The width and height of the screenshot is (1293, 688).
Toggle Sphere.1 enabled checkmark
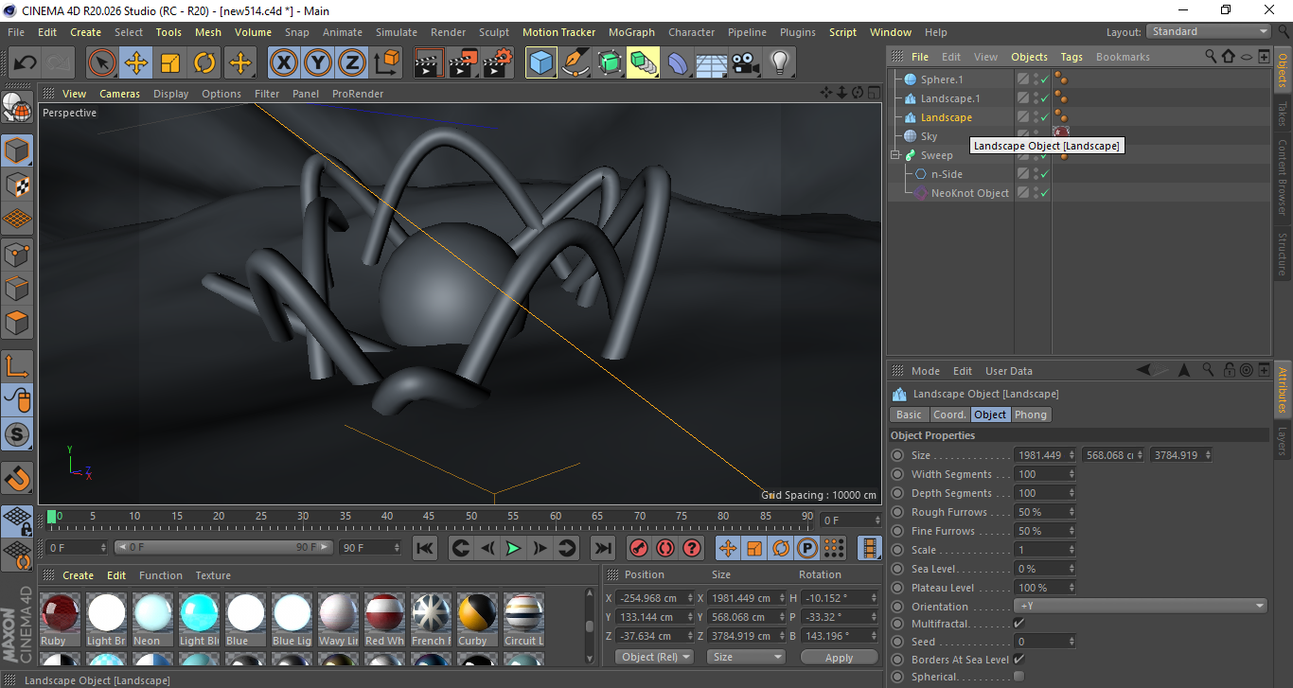[x=1044, y=79]
